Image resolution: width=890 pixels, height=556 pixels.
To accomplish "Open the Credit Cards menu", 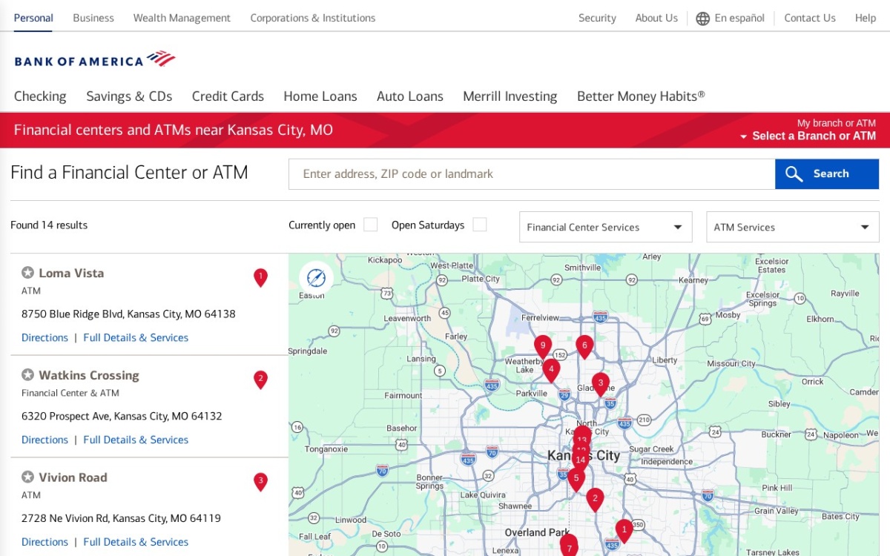I will coord(228,96).
